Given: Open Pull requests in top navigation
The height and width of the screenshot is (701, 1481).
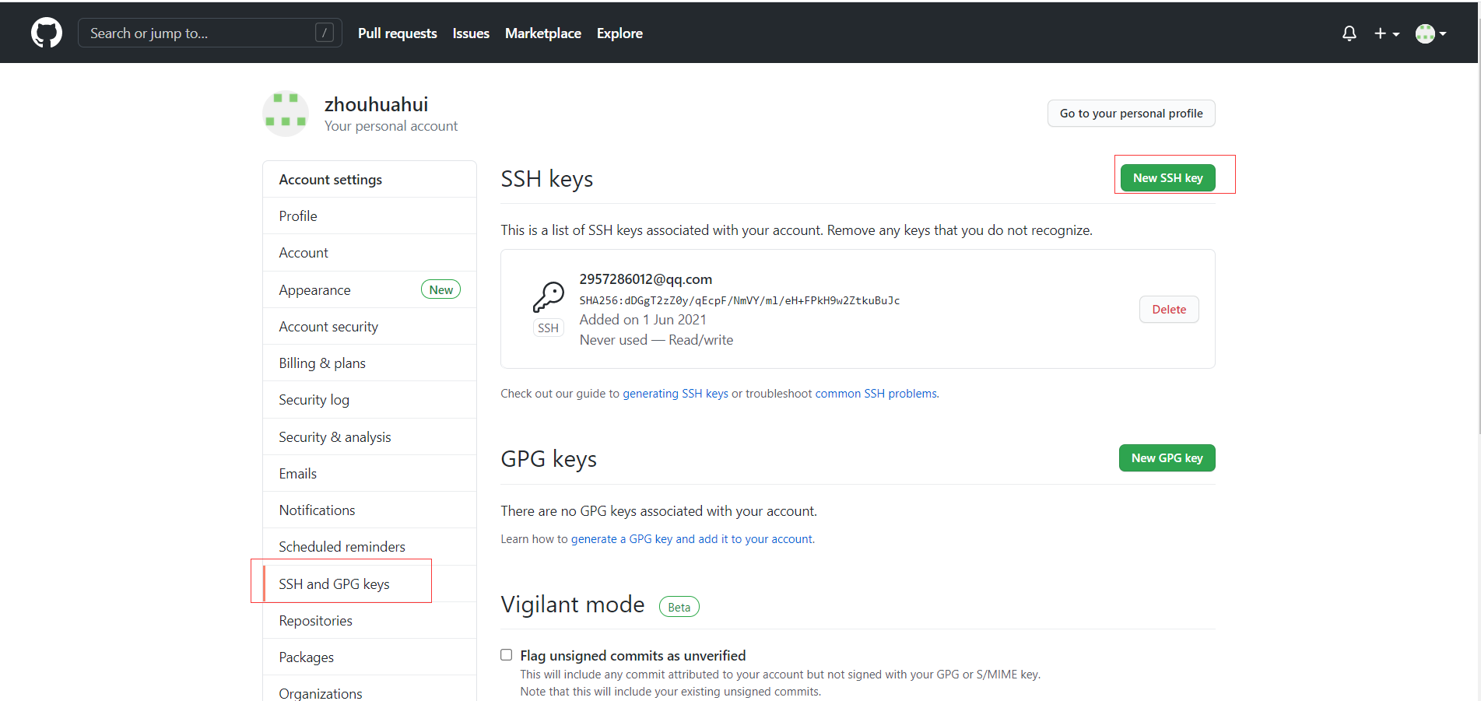Looking at the screenshot, I should point(397,33).
